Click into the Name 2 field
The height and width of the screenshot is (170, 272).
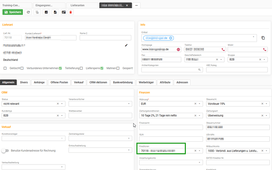(x=106, y=38)
